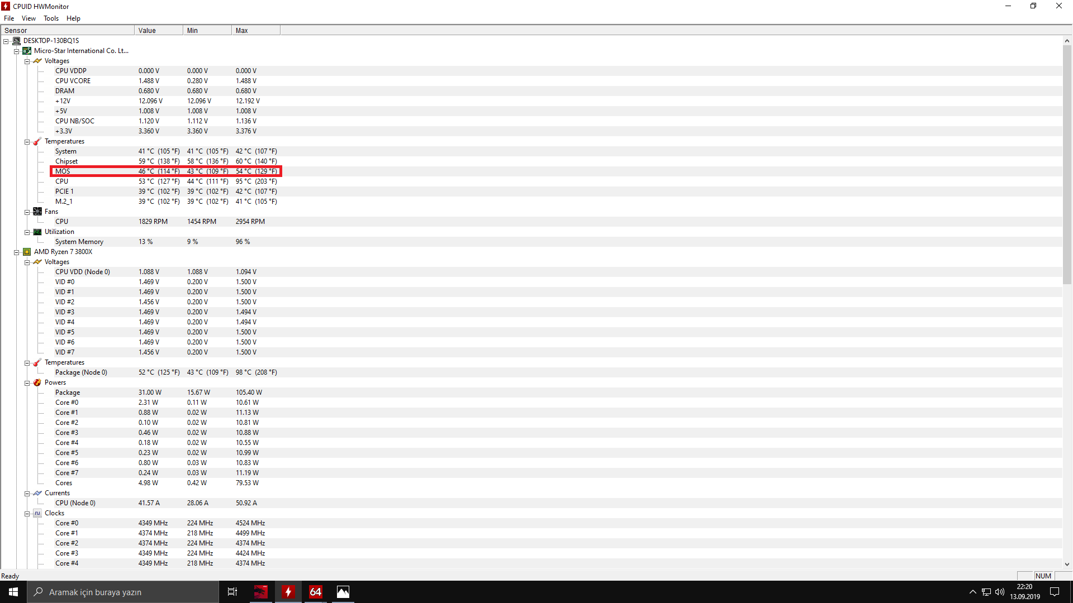Open the File menu
1073x603 pixels.
(x=9, y=18)
